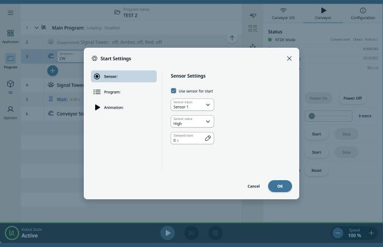The image size is (383, 247).
Task: Click the conveyor speed slider handle
Action: 312,116
